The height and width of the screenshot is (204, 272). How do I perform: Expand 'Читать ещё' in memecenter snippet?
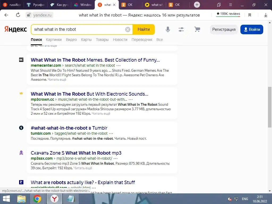(x=57, y=80)
